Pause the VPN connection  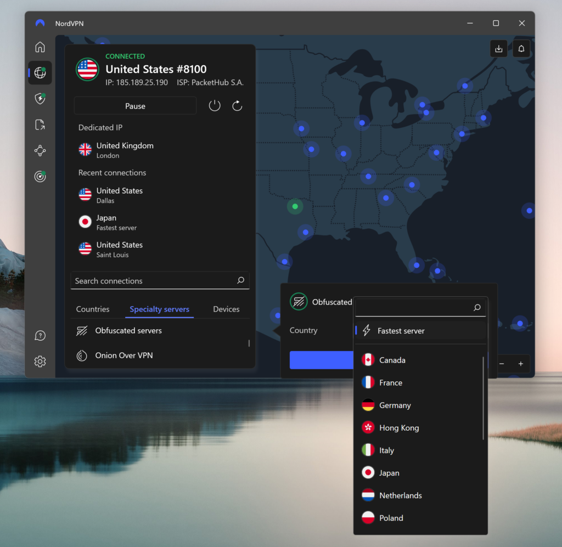click(135, 106)
